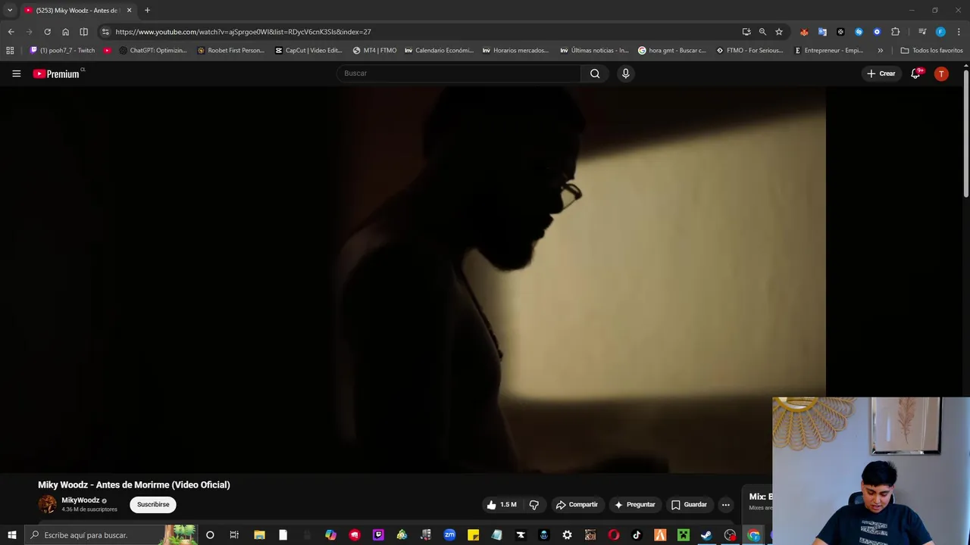This screenshot has height=545, width=970.
Task: Click Compartir to share video
Action: tap(577, 505)
